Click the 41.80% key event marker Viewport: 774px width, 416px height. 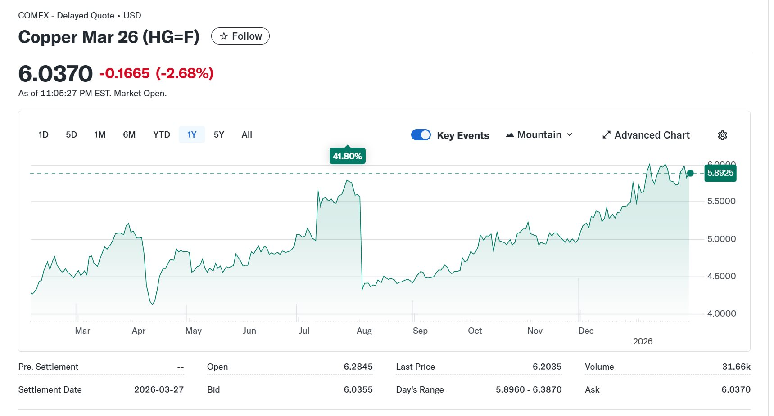(x=347, y=156)
